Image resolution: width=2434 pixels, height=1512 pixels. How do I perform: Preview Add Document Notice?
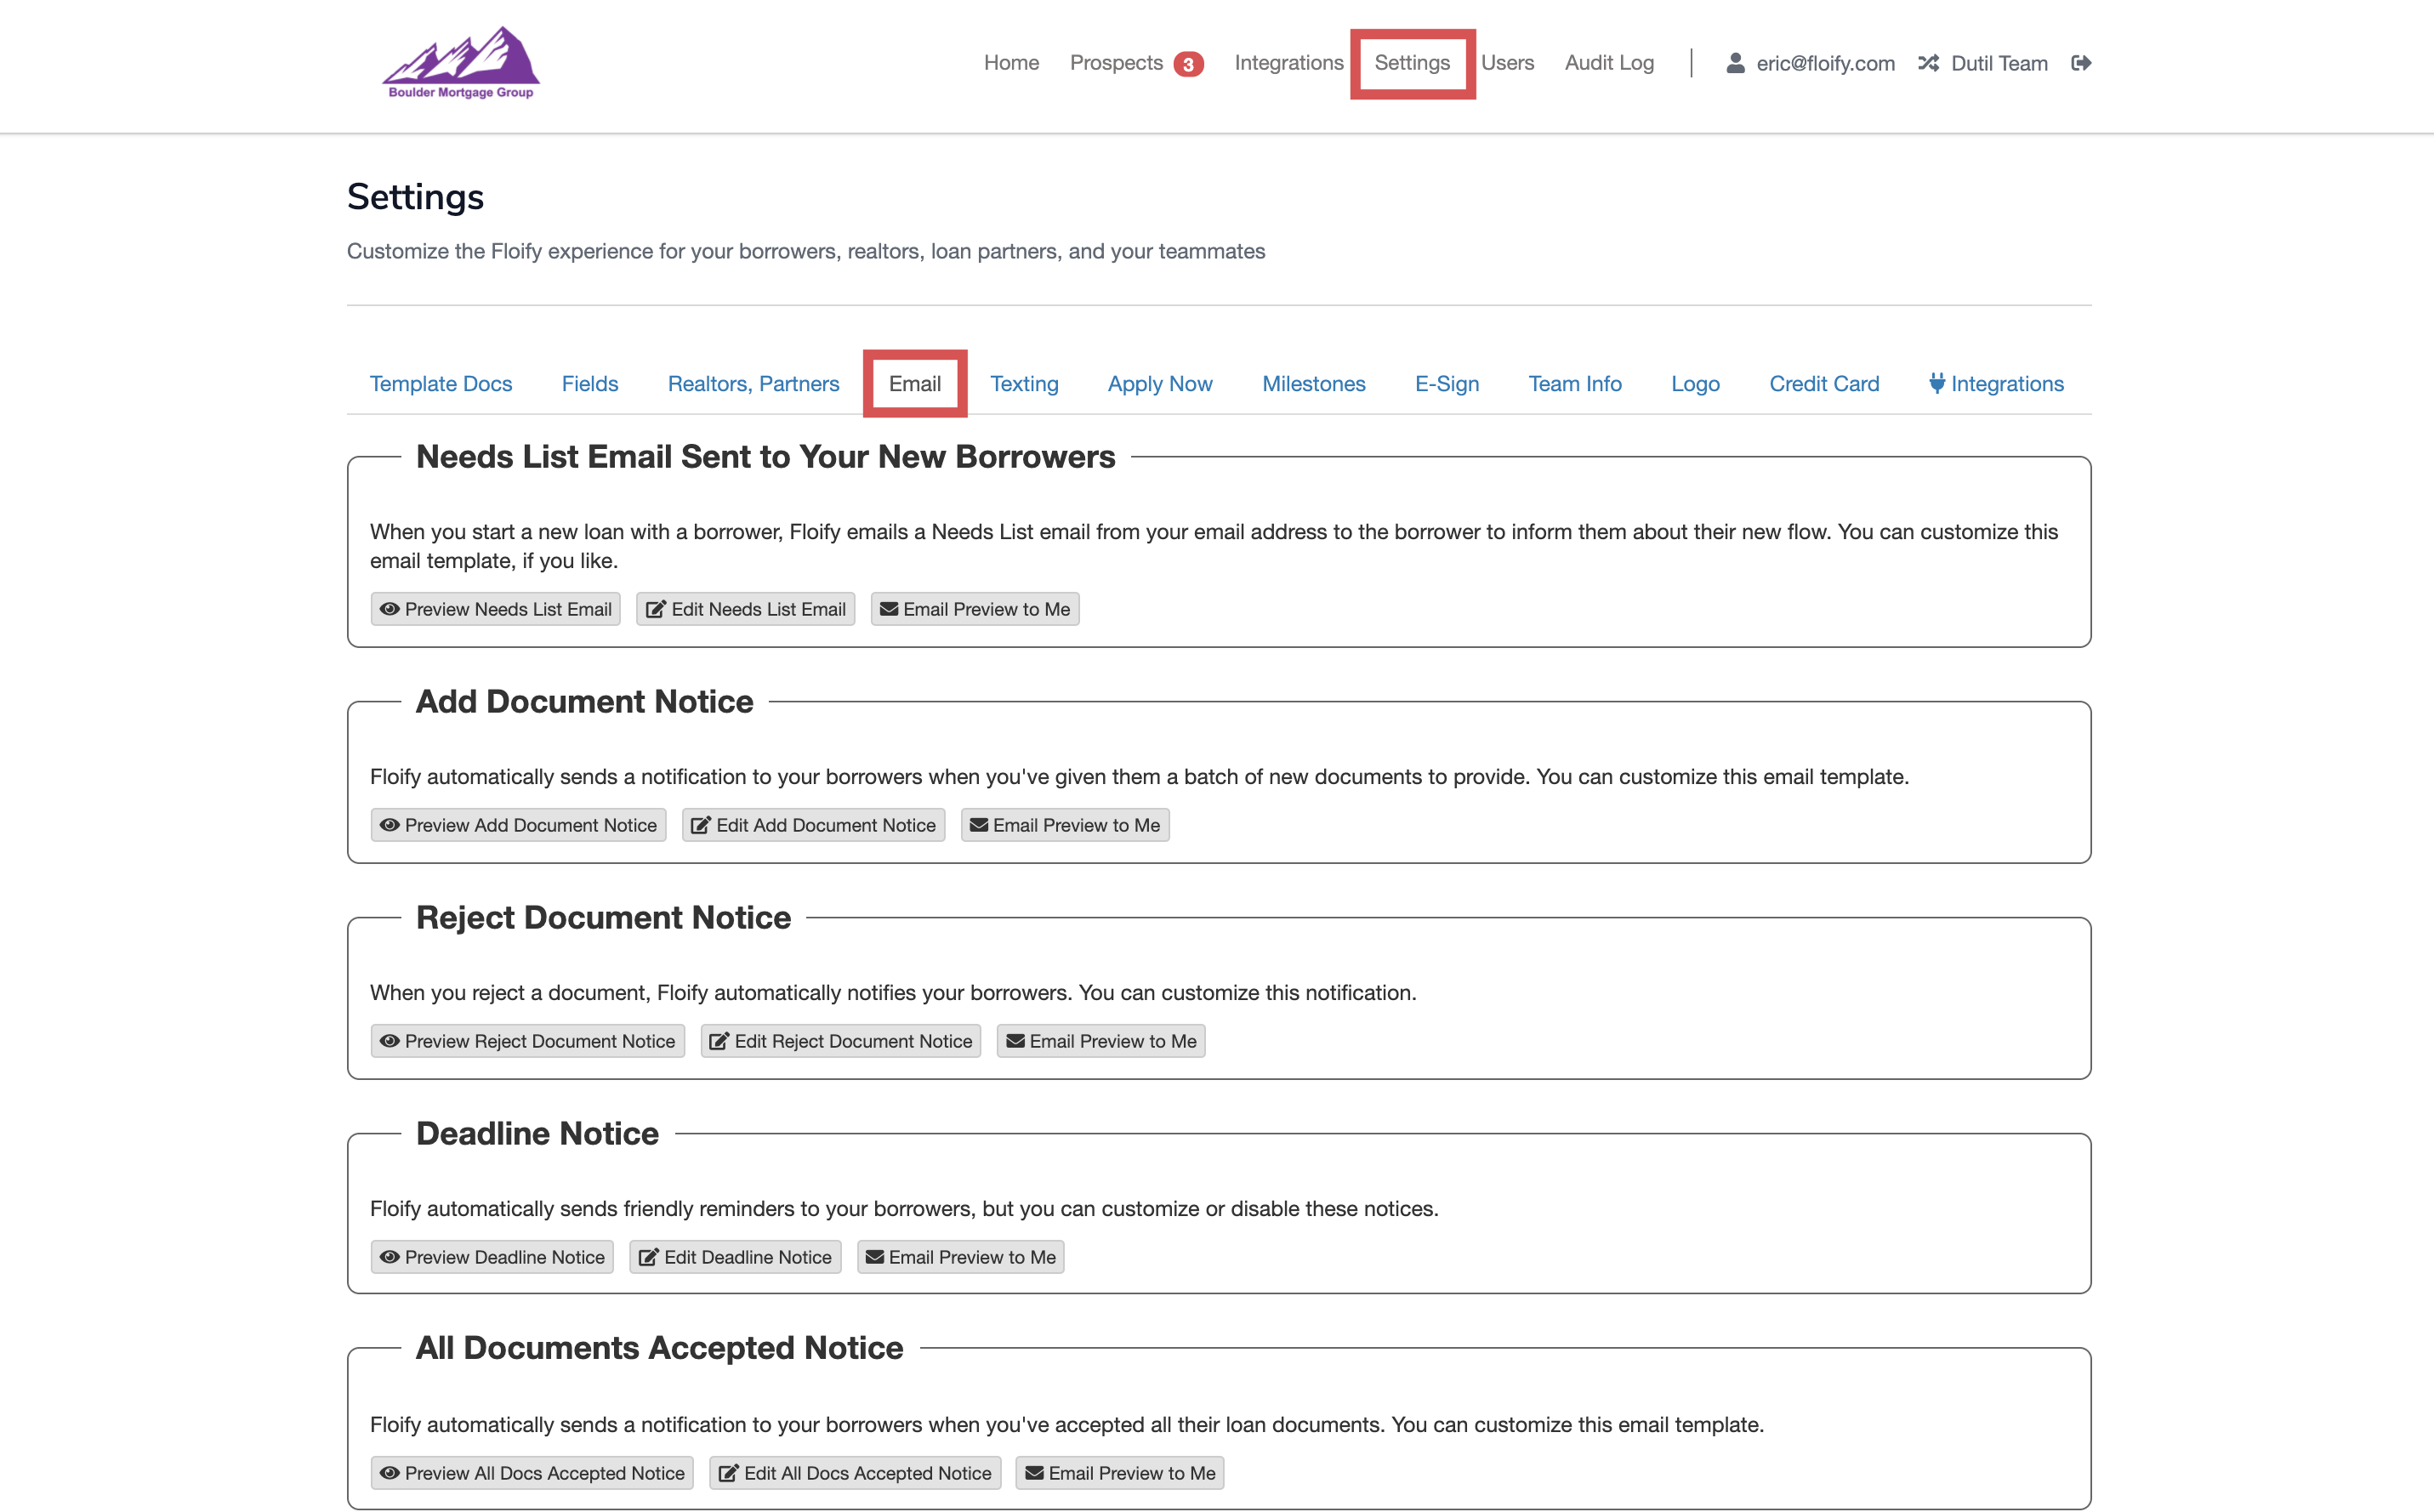click(518, 825)
